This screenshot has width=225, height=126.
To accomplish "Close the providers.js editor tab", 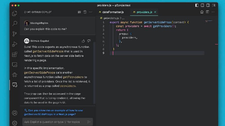I will pos(155,12).
